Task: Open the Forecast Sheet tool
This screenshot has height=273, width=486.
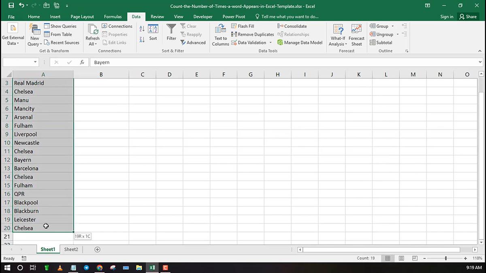Action: [356, 34]
